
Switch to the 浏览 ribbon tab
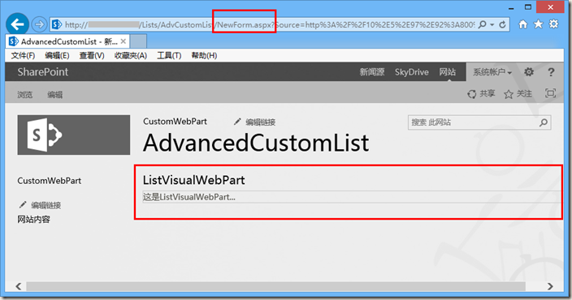(x=25, y=95)
